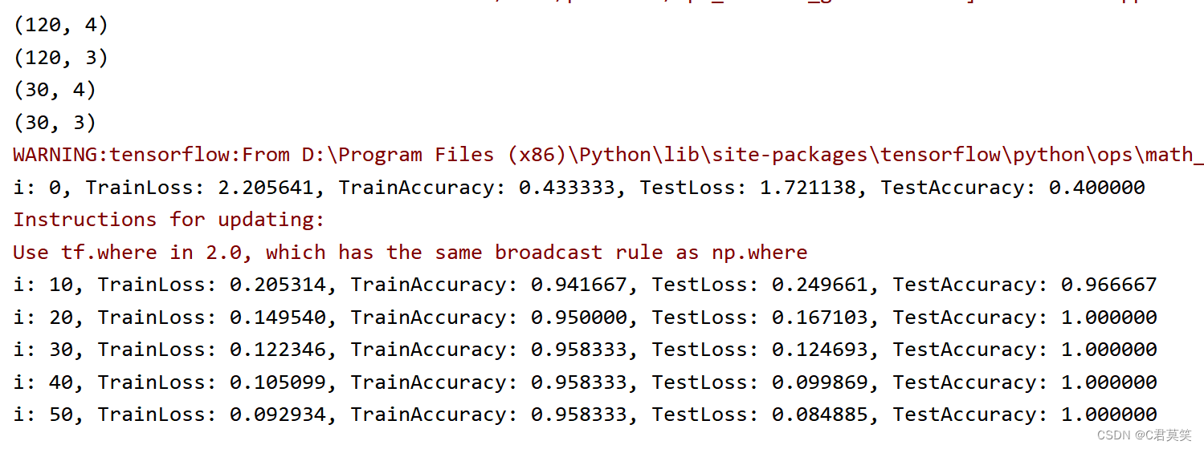Click TestLoss value 0.099869
1204x449 pixels.
click(x=820, y=382)
